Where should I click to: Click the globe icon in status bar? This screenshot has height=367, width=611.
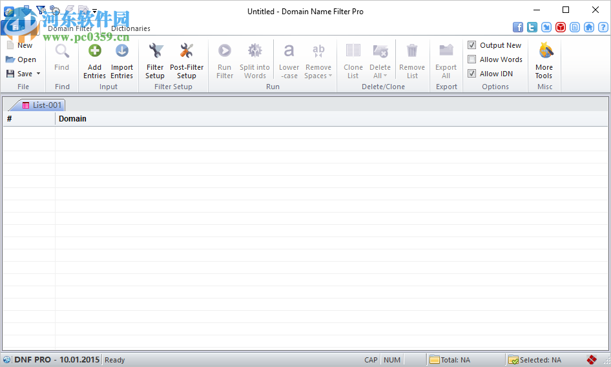(7, 360)
